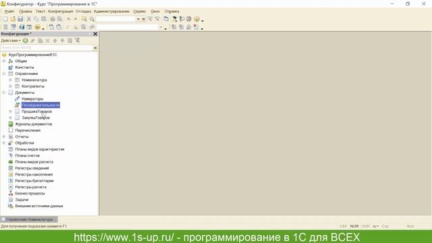
Task: Open the Файл menu
Action: point(9,11)
